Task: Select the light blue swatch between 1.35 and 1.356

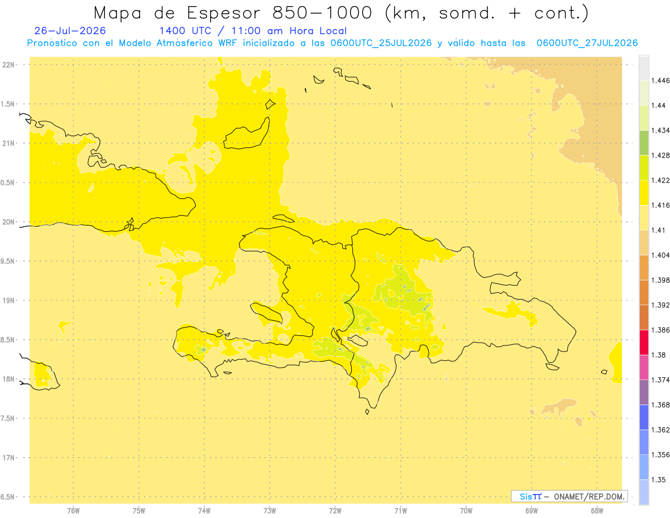Action: [x=644, y=467]
